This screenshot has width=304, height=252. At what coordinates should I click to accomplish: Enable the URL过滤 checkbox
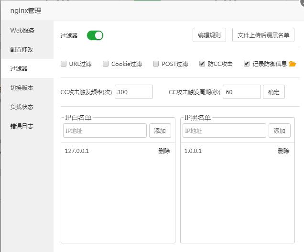coord(64,64)
